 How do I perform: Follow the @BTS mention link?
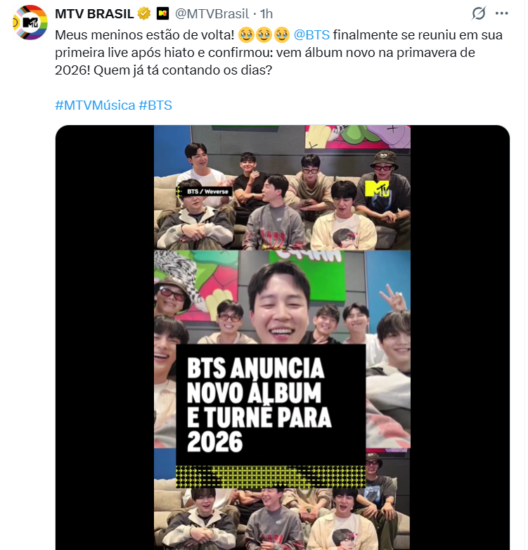(311, 35)
